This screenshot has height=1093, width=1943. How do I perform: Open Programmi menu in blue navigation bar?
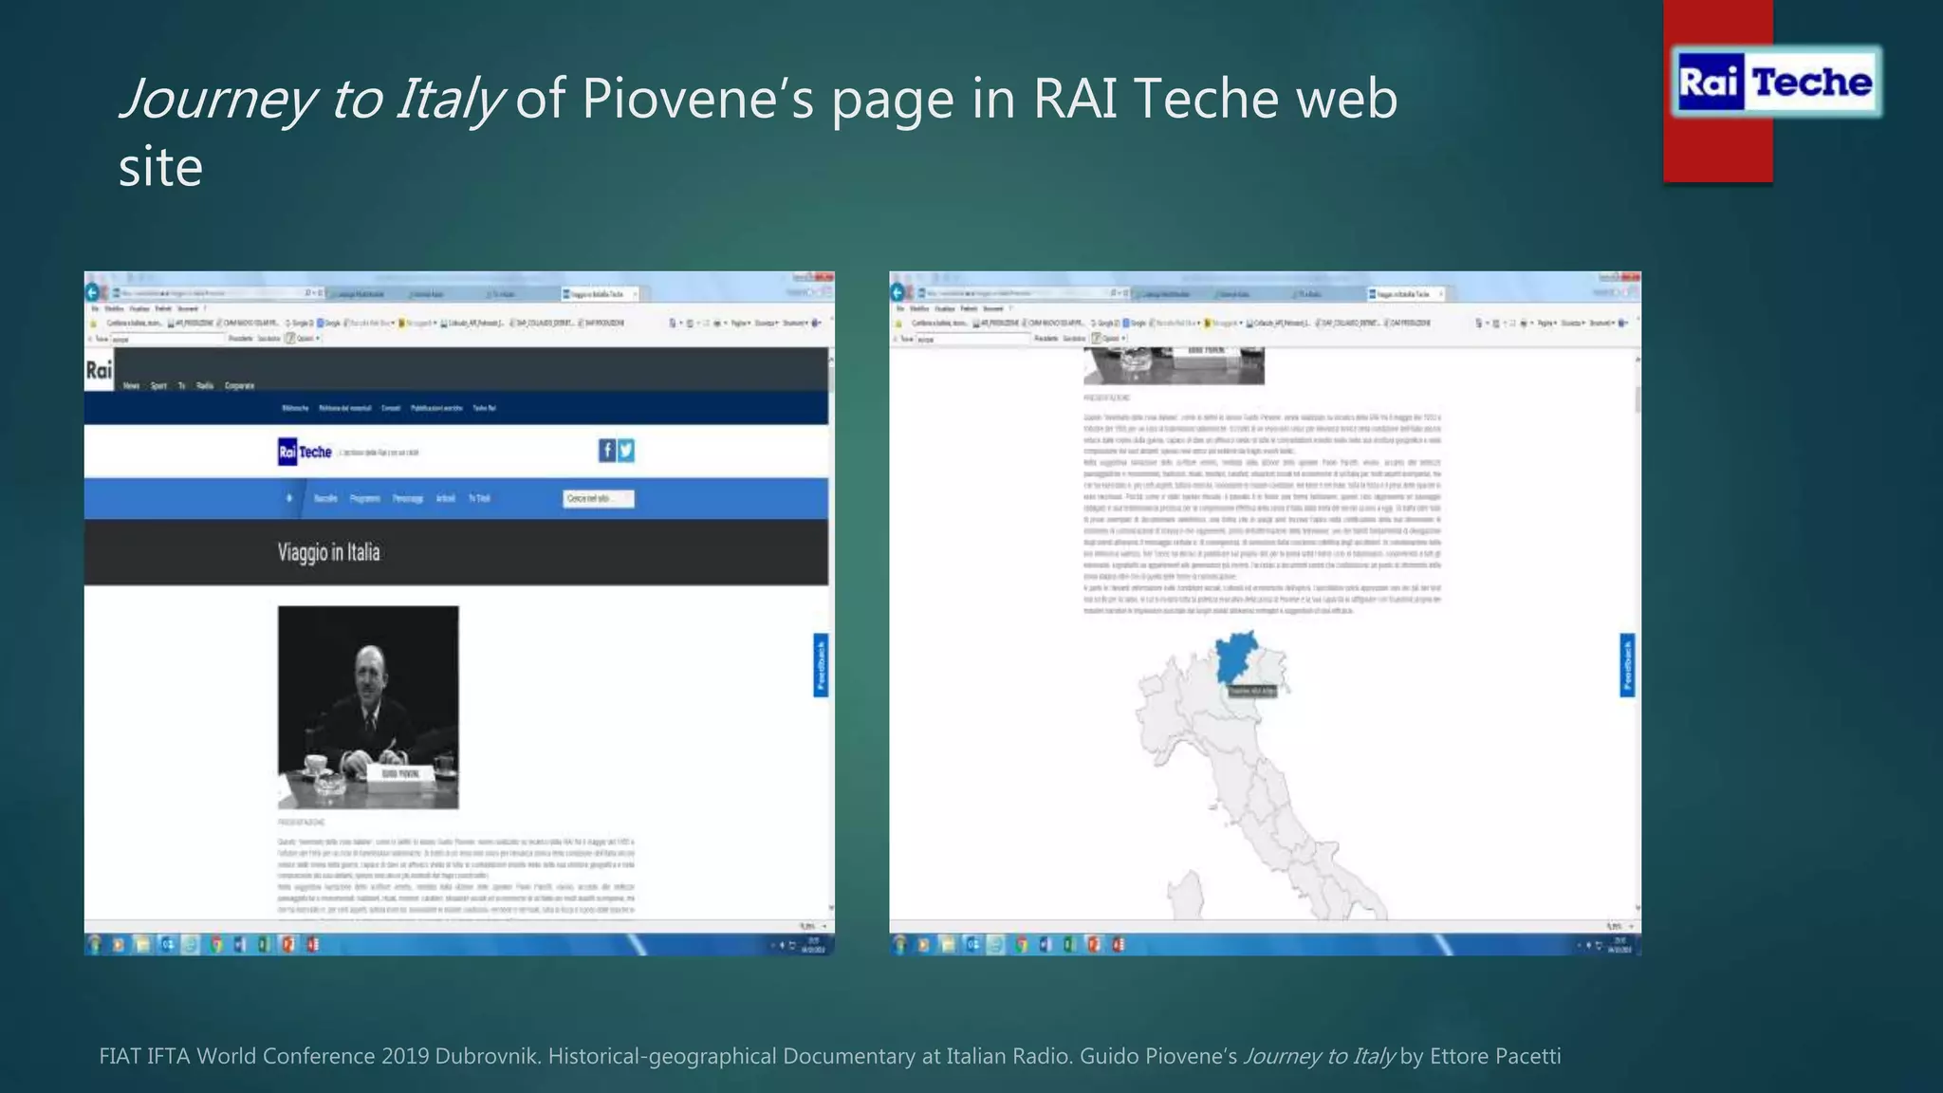[x=365, y=498]
